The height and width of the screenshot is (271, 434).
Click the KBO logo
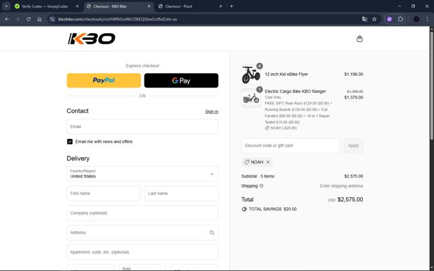[x=92, y=39]
